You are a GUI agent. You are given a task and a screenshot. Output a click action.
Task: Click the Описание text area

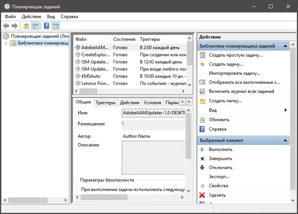coord(154,158)
